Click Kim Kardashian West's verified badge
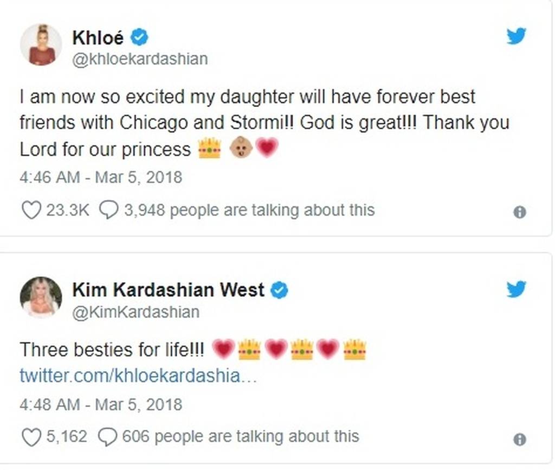The width and height of the screenshot is (555, 470). [279, 290]
